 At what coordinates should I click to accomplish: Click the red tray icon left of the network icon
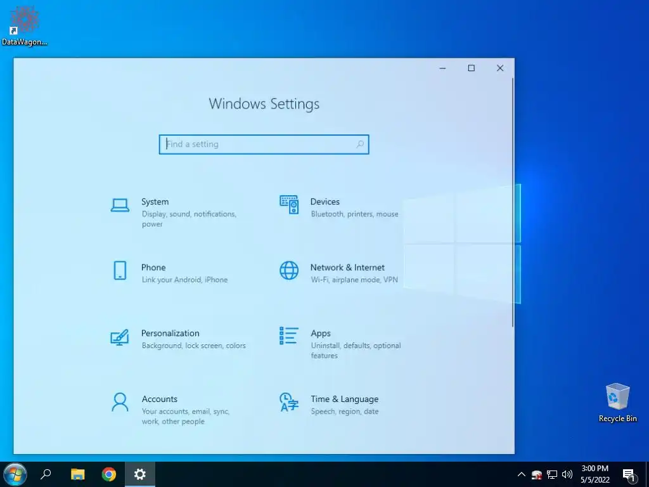click(x=537, y=474)
